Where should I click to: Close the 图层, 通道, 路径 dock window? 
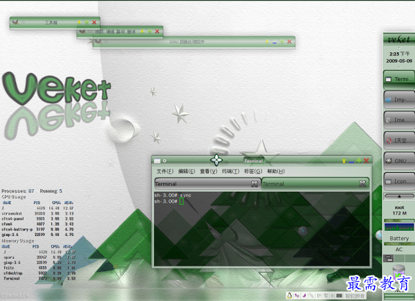(x=157, y=31)
